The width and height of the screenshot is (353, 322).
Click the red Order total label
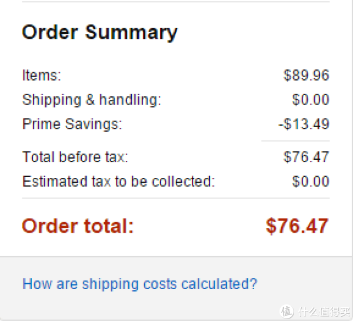pyautogui.click(x=78, y=226)
